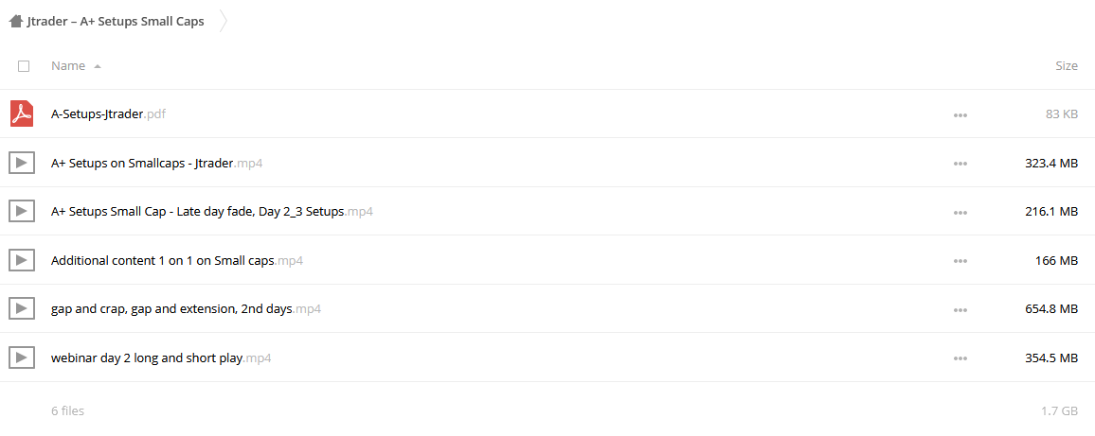Viewport: 1095px width, 436px height.
Task: Toggle the Name sort direction arrow
Action: point(97,66)
